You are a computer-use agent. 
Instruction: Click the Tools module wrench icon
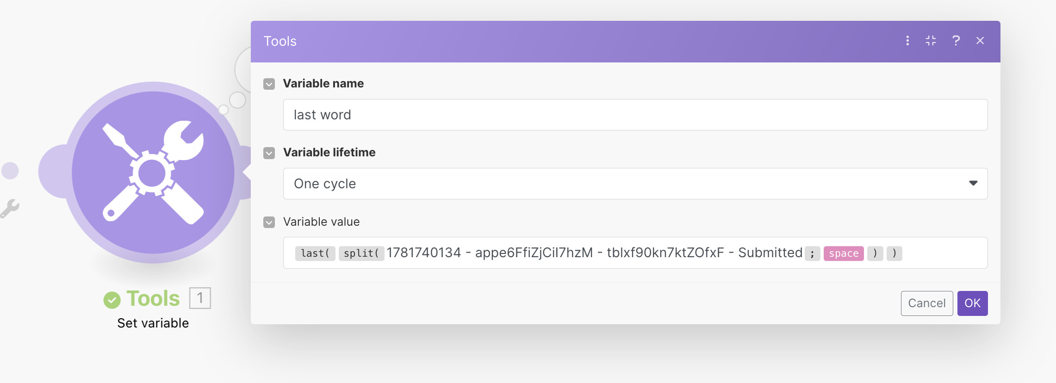tap(153, 172)
